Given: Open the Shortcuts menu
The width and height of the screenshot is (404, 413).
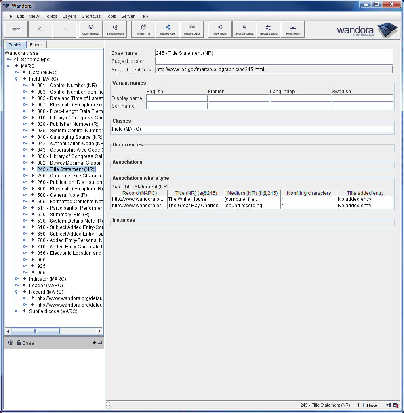Looking at the screenshot, I should click(x=91, y=16).
